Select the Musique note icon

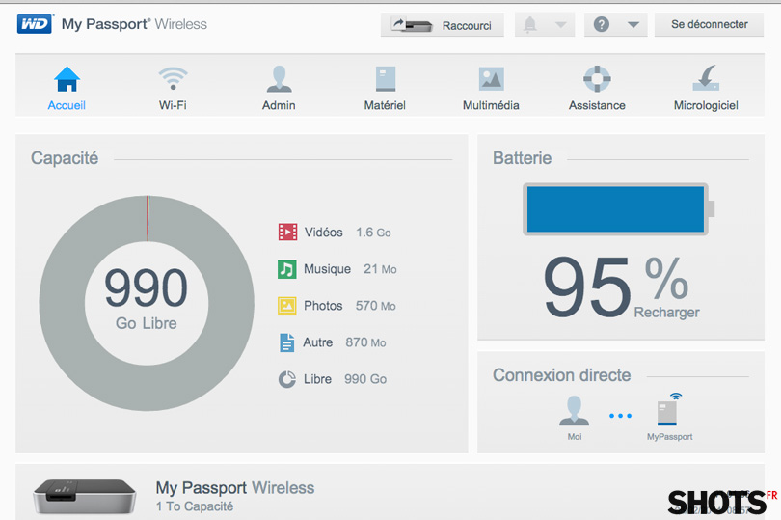click(x=287, y=269)
